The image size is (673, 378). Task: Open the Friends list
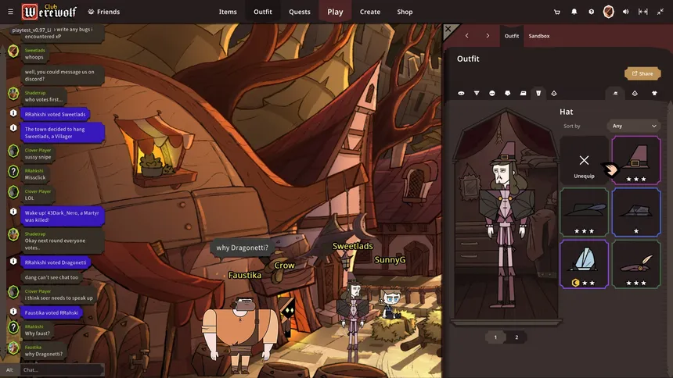coord(104,12)
